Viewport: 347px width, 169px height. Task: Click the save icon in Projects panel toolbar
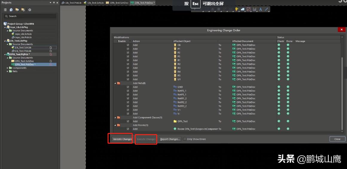pyautogui.click(x=5, y=10)
